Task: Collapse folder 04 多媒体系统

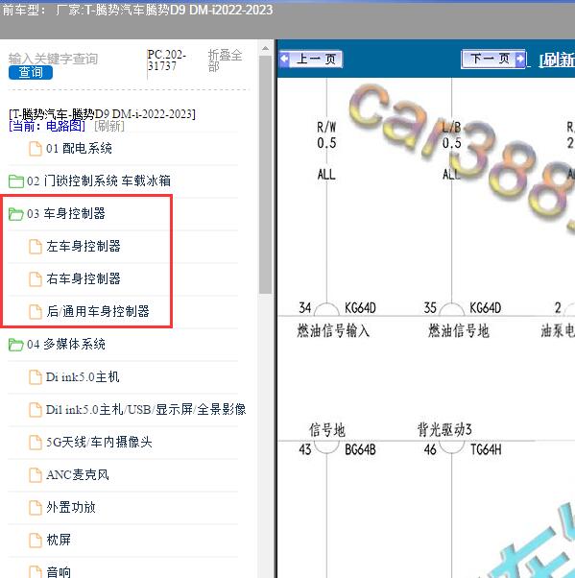Action: pyautogui.click(x=66, y=345)
